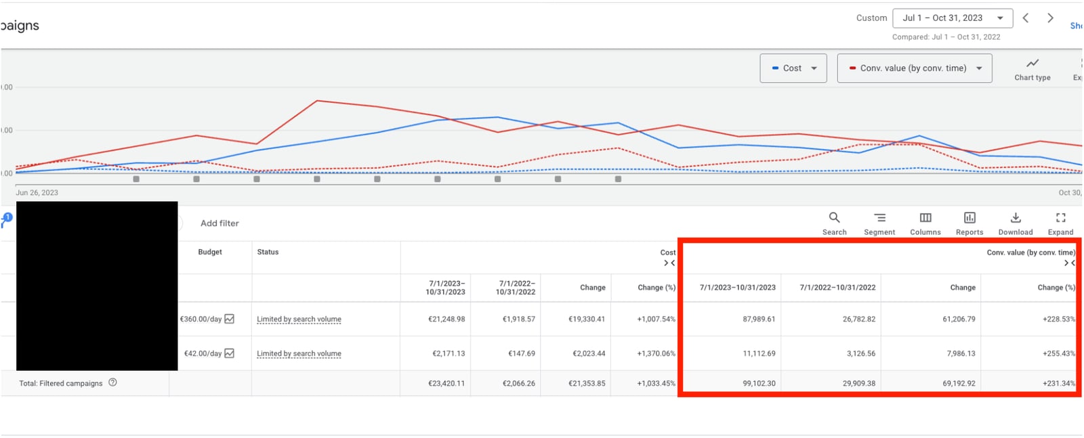Click the 11,112.69 conv. value cell
The height and width of the screenshot is (438, 1084).
(x=759, y=354)
